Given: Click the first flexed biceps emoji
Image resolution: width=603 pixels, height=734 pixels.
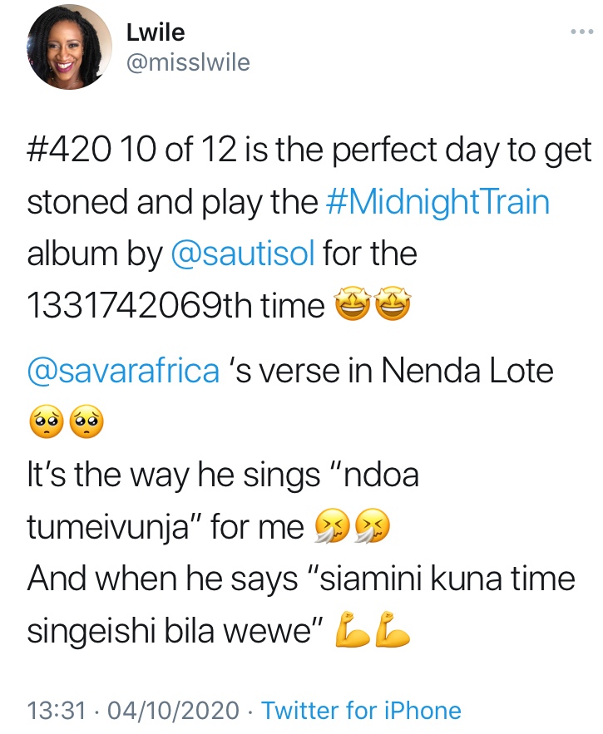Looking at the screenshot, I should [351, 633].
